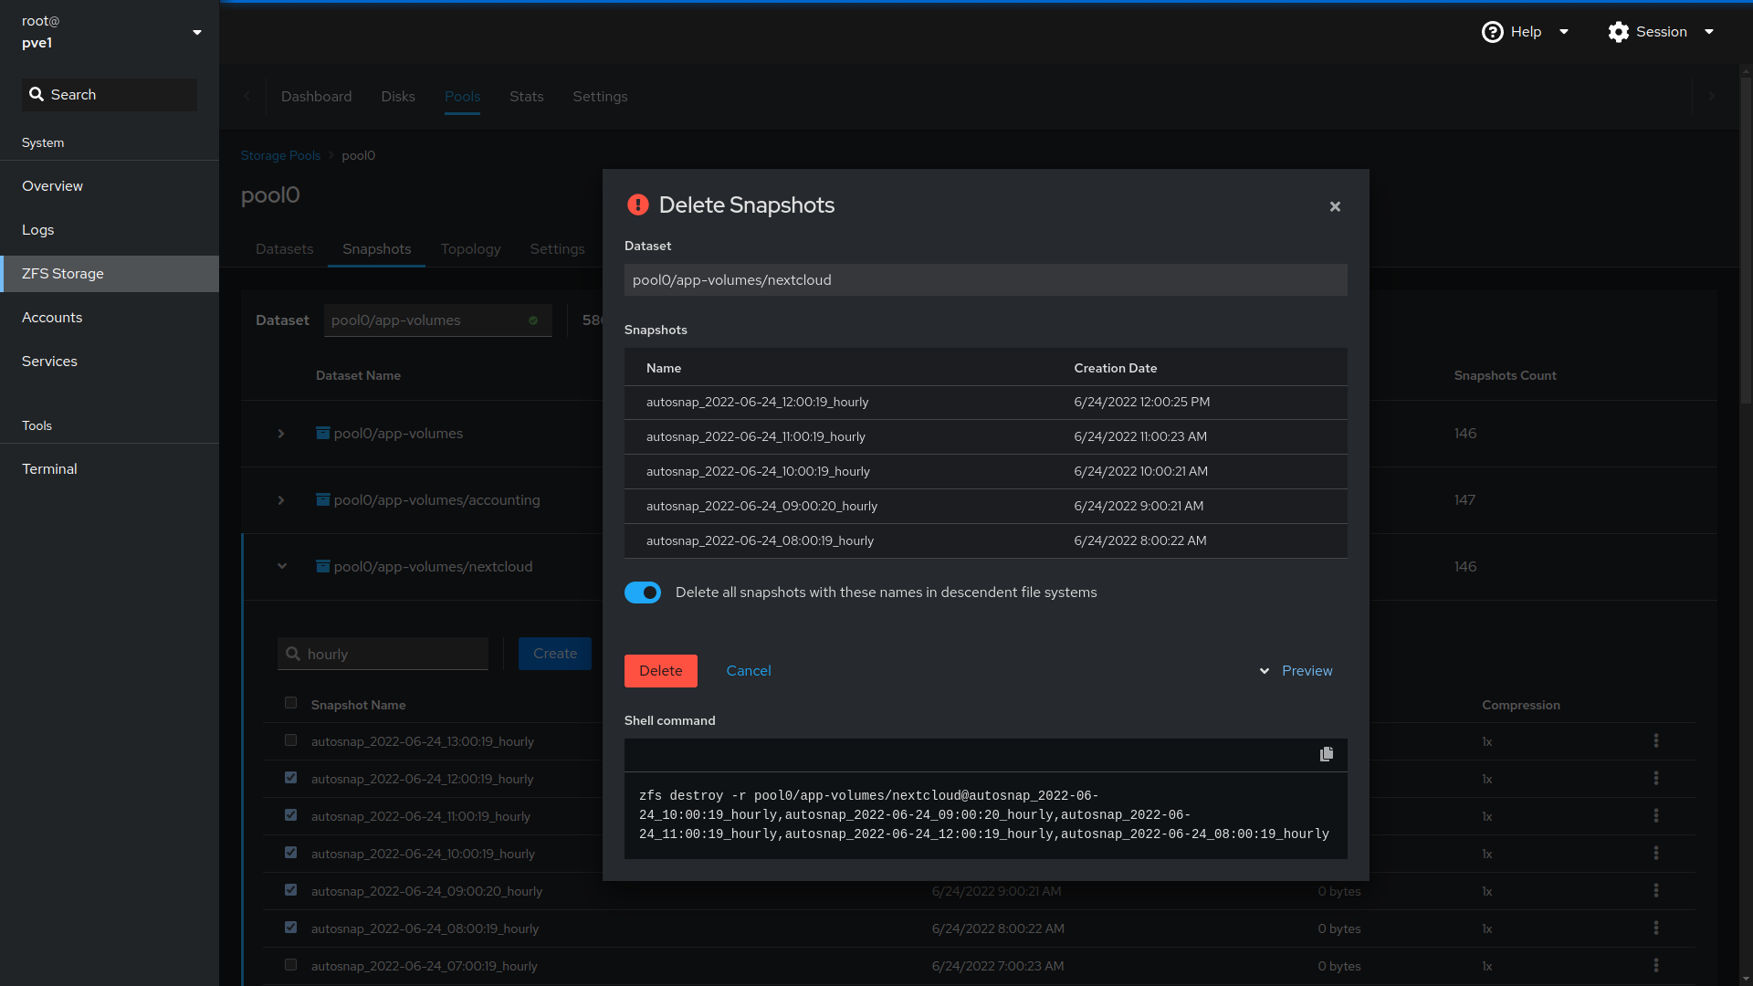Click the pool0/app-volumes dataset folder icon

[x=323, y=433]
